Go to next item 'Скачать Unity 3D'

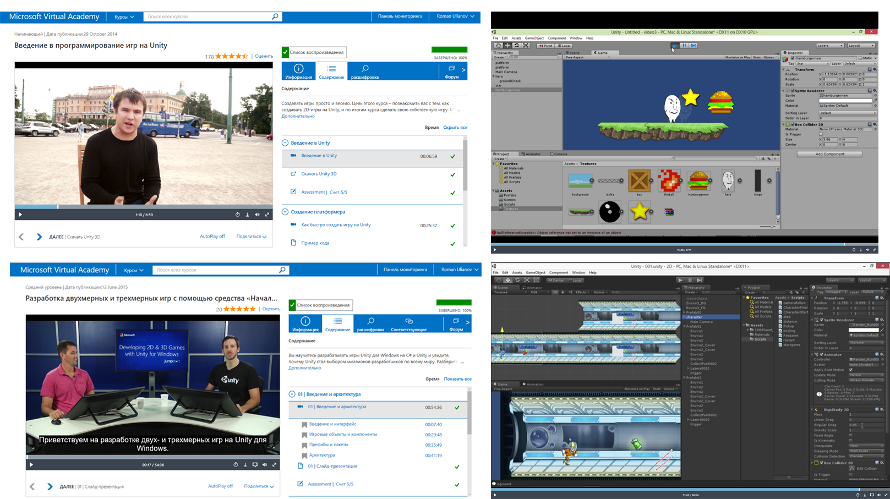[39, 237]
